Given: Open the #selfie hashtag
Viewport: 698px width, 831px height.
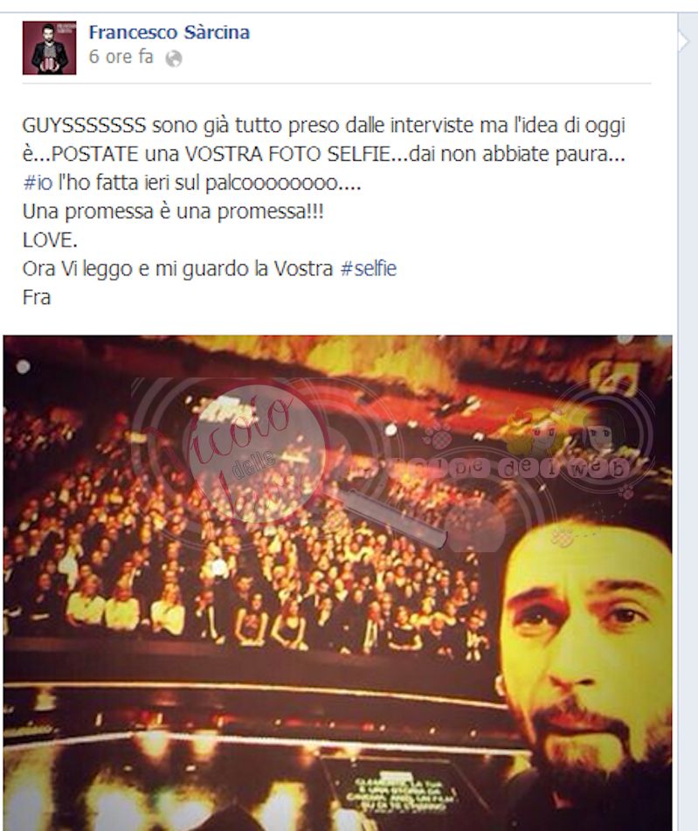Looking at the screenshot, I should click(x=369, y=268).
